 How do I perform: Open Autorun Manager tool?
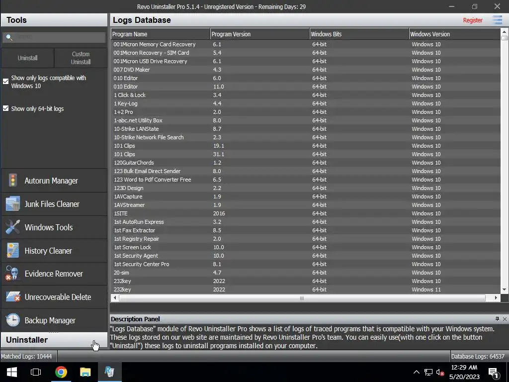click(54, 181)
